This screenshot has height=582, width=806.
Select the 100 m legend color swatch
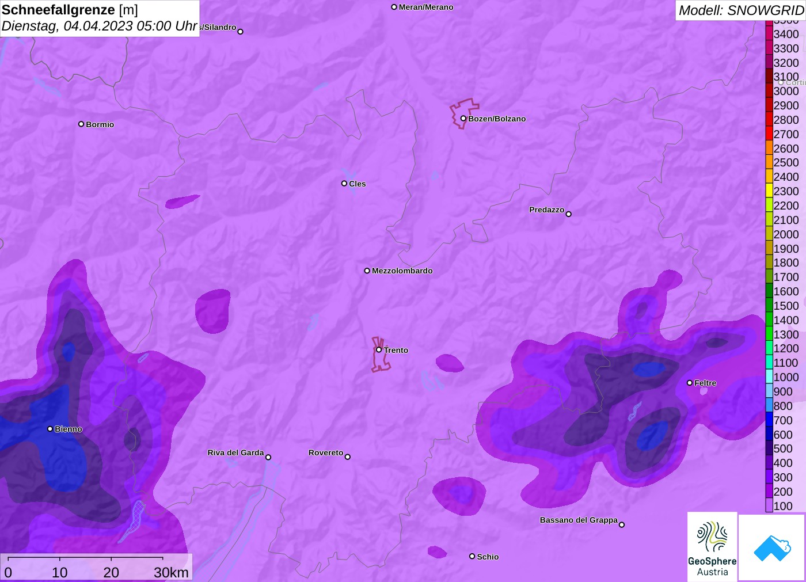769,506
